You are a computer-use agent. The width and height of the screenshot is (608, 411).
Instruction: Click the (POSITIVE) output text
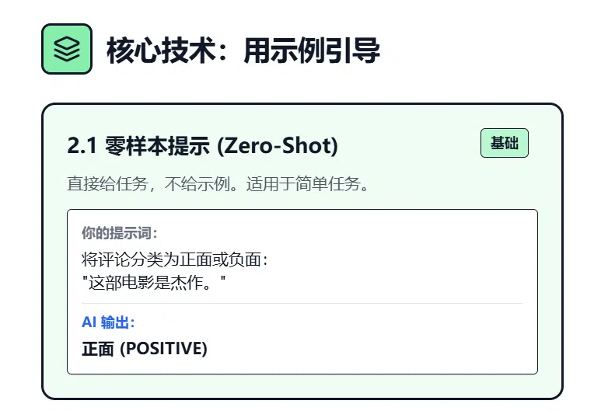point(162,349)
